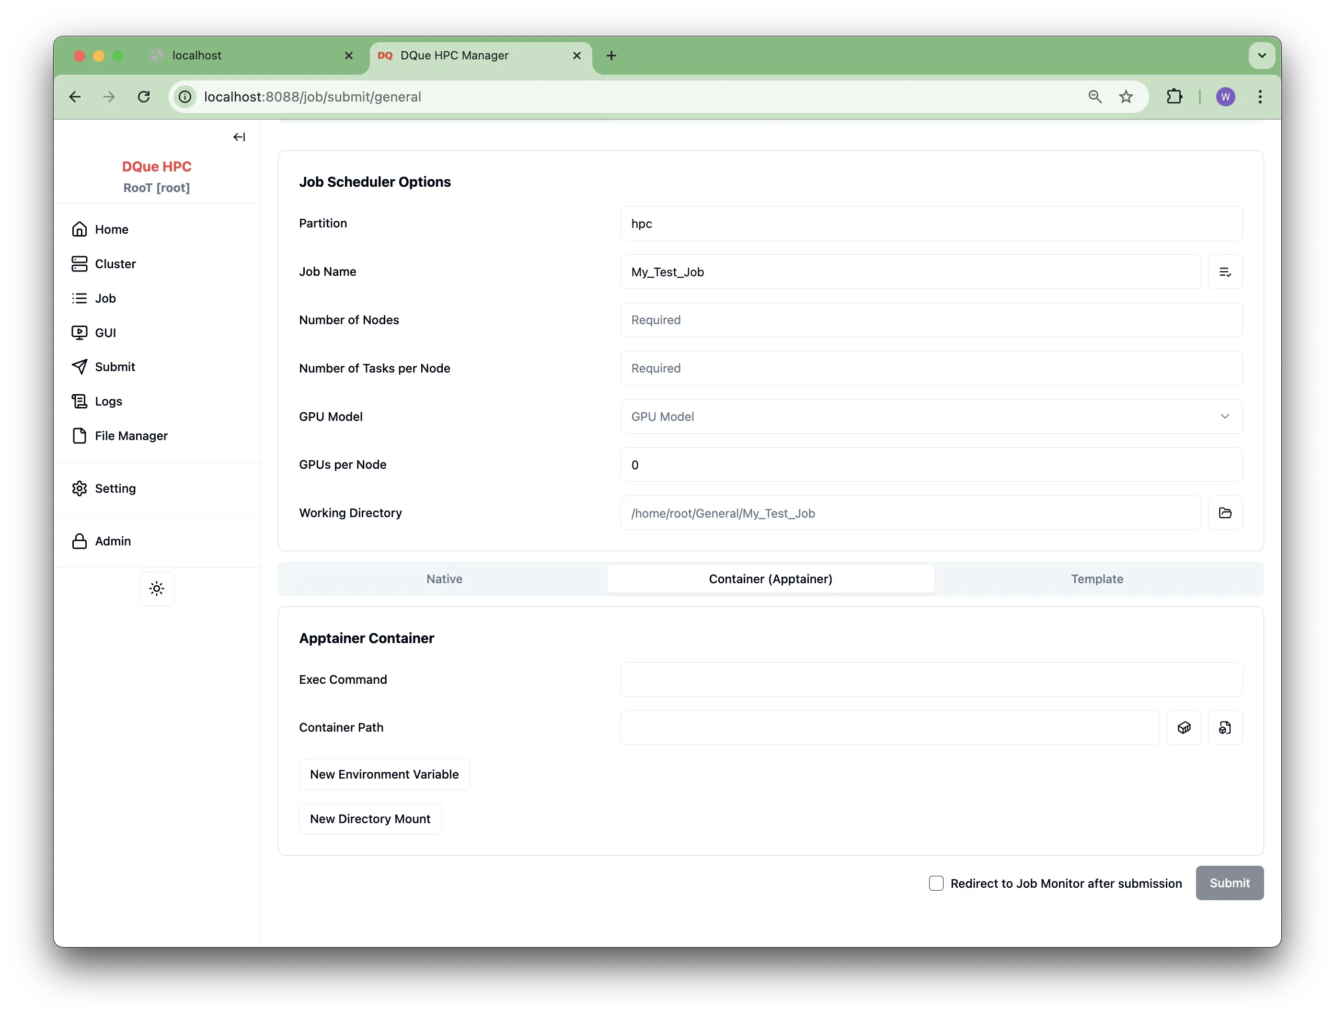
Task: Open the Logs page in the sidebar
Action: pyautogui.click(x=108, y=401)
